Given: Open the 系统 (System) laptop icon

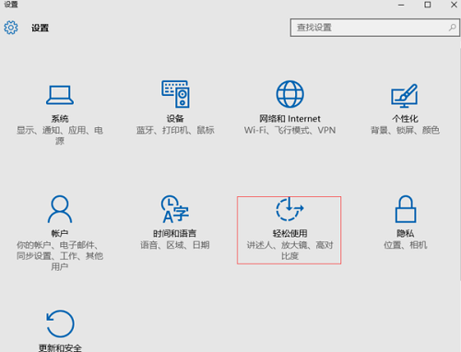Looking at the screenshot, I should pyautogui.click(x=60, y=95).
